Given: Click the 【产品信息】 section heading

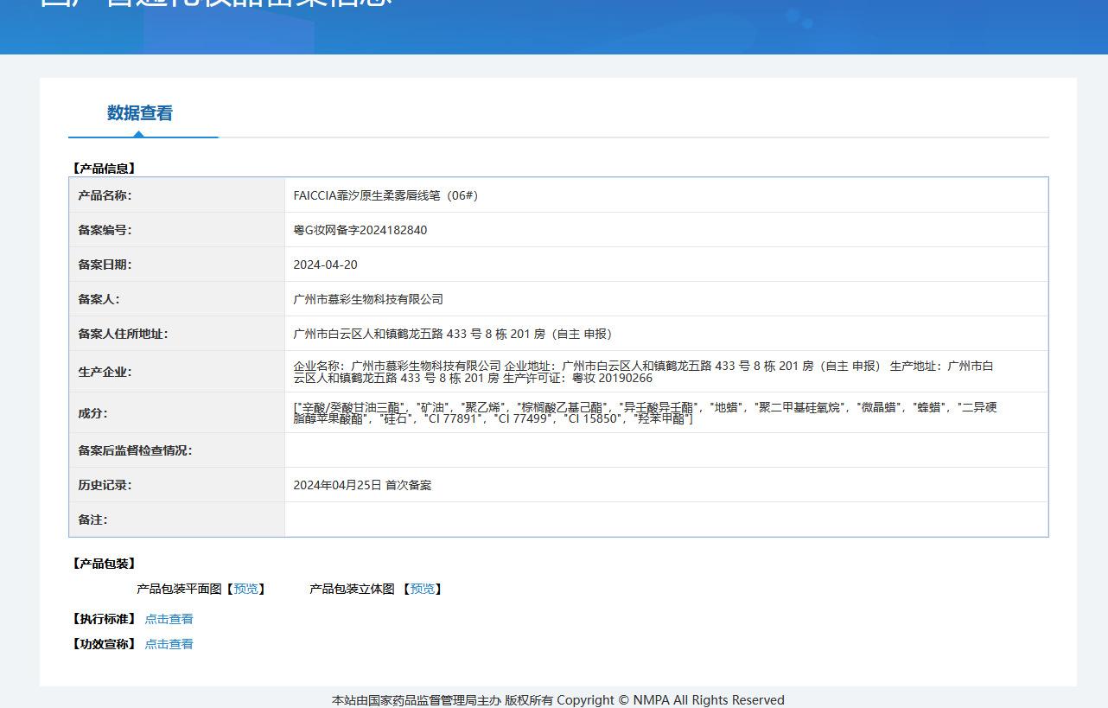Looking at the screenshot, I should (x=105, y=169).
